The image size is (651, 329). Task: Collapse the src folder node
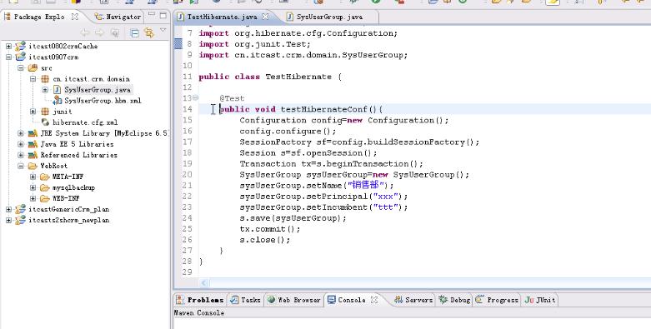point(21,67)
